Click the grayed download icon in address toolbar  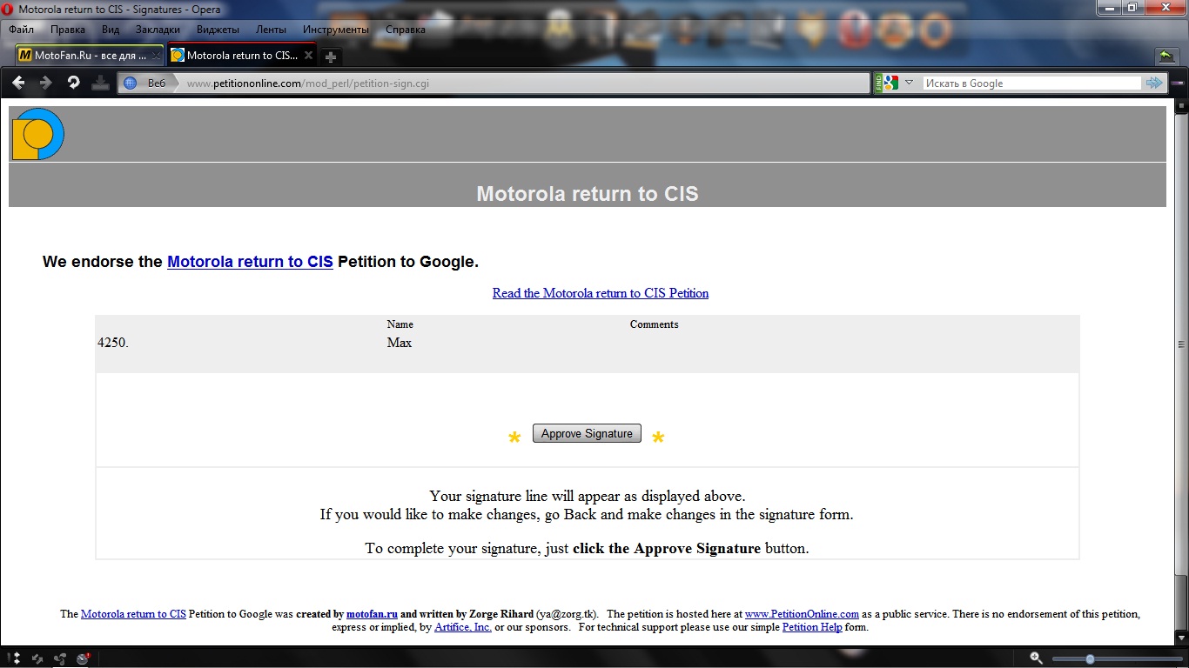click(x=100, y=83)
